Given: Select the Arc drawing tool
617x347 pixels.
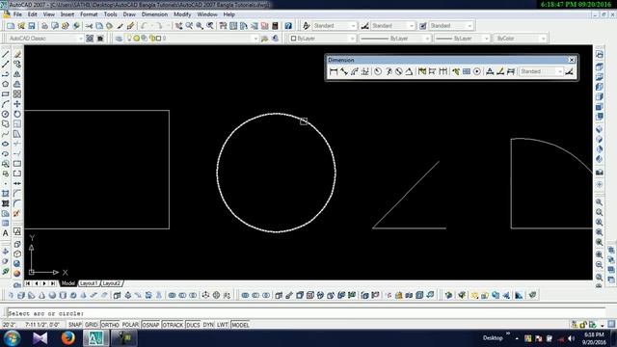Looking at the screenshot, I should [6, 104].
